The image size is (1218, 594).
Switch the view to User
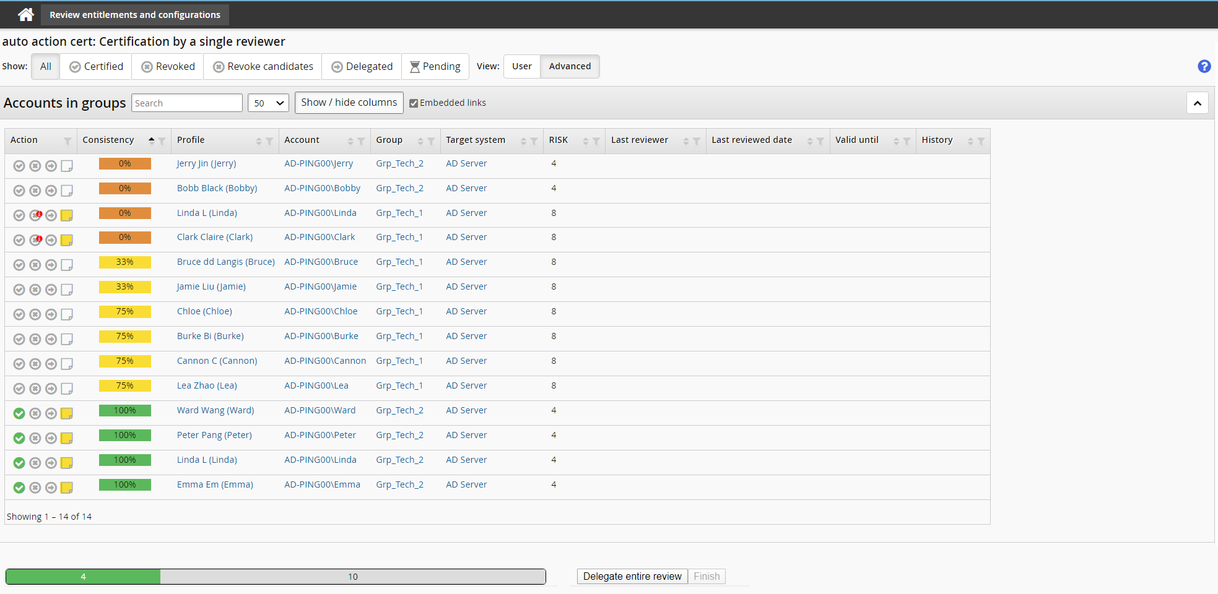click(x=521, y=66)
